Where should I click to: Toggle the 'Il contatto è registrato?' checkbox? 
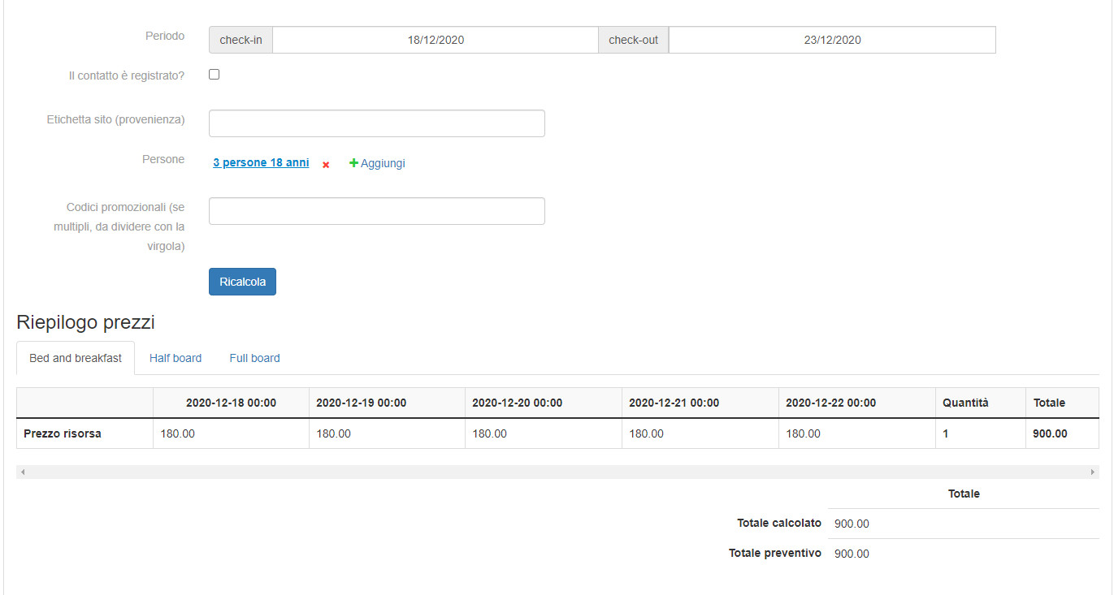(x=215, y=75)
